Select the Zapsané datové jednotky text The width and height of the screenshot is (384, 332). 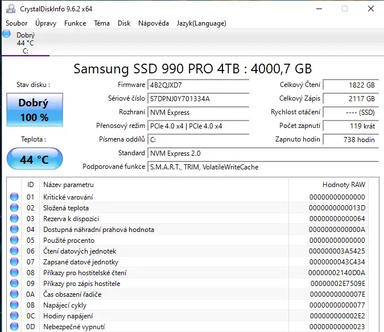[x=81, y=262]
